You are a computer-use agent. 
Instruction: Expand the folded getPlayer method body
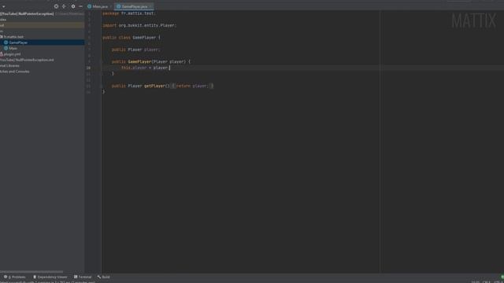[x=173, y=86]
